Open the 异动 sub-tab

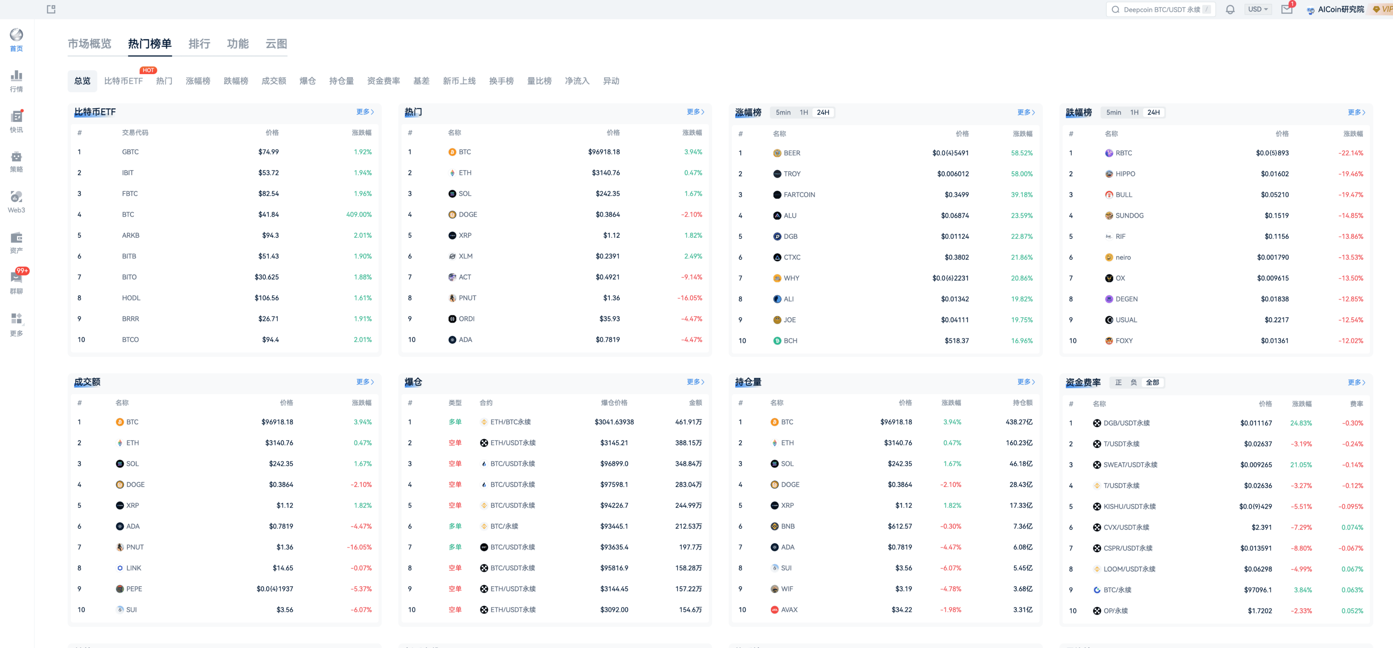[611, 81]
